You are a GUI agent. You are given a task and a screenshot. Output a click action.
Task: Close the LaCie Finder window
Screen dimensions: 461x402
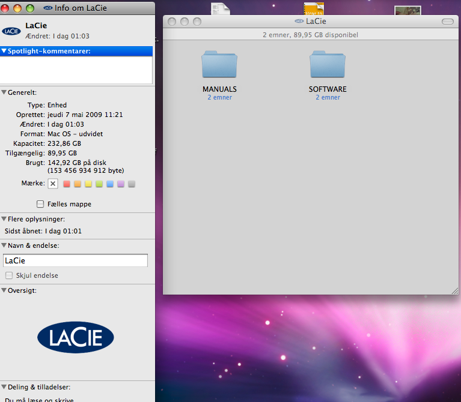(172, 22)
